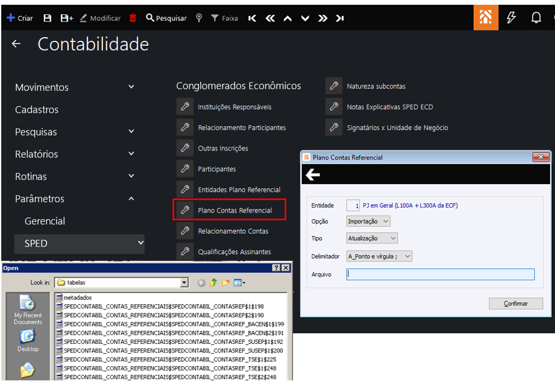Click the lightning bolt icon

click(511, 17)
